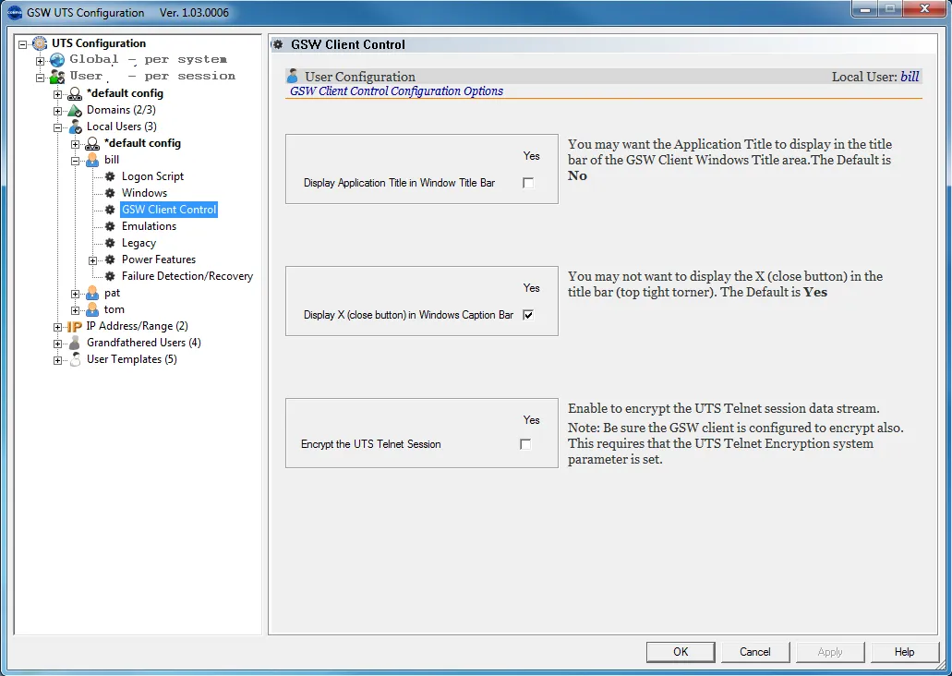Expand the Domains (2/3) node
Image resolution: width=952 pixels, height=676 pixels.
click(x=57, y=111)
